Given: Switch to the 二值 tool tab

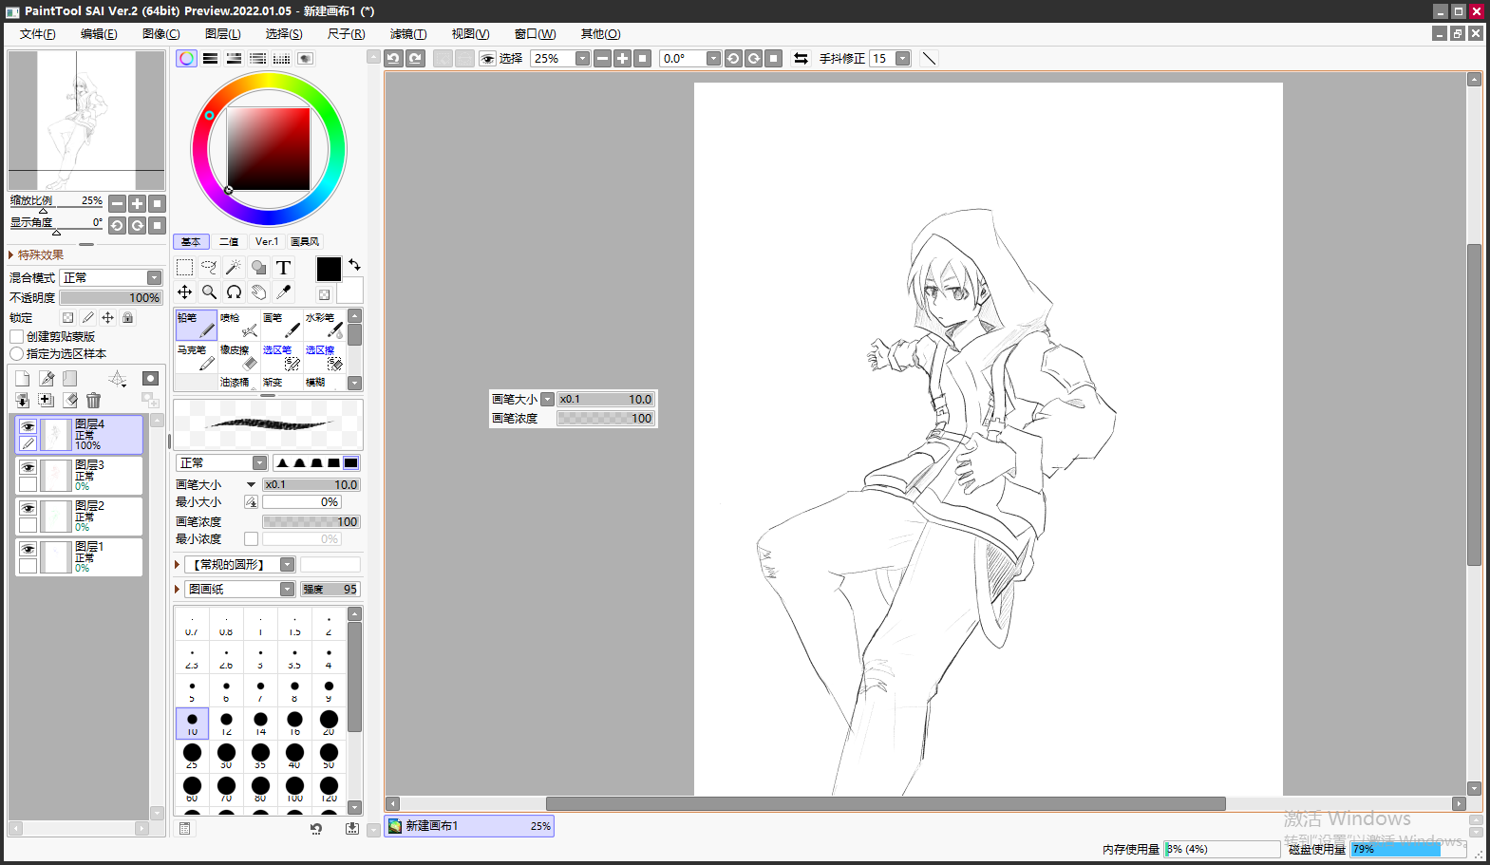Looking at the screenshot, I should click(229, 242).
